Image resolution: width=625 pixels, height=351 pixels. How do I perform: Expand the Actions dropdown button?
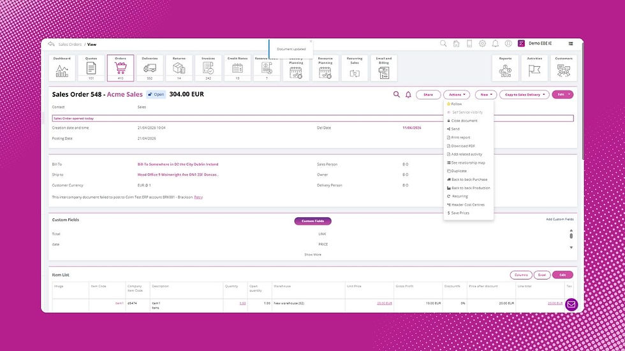(x=457, y=95)
